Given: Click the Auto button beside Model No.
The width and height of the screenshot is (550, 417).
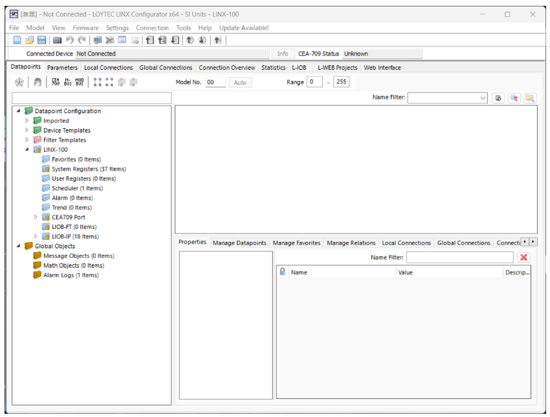Looking at the screenshot, I should (x=240, y=82).
